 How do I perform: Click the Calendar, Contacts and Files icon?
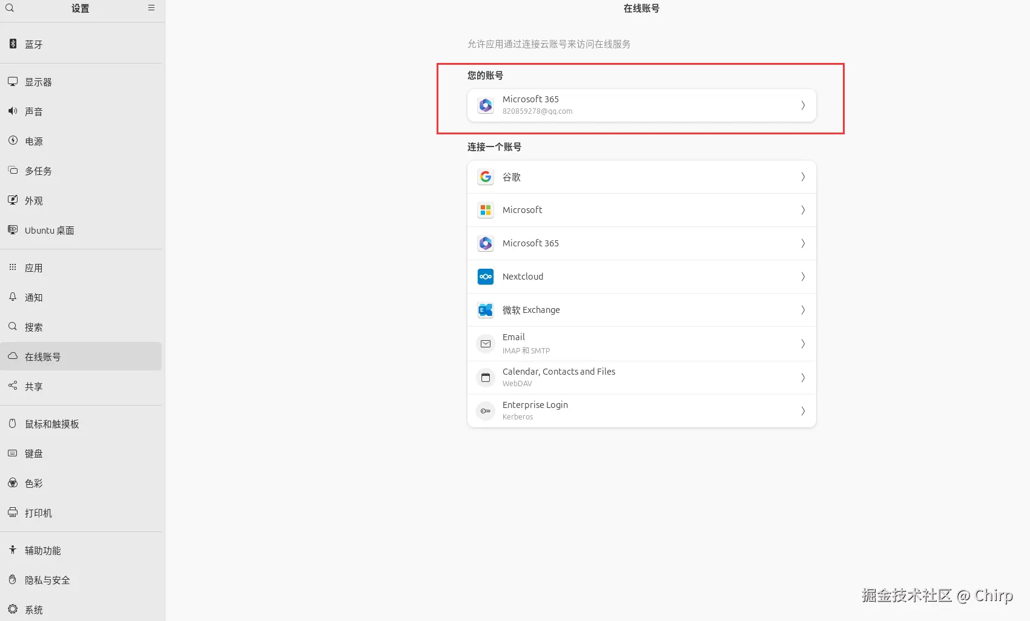click(486, 378)
